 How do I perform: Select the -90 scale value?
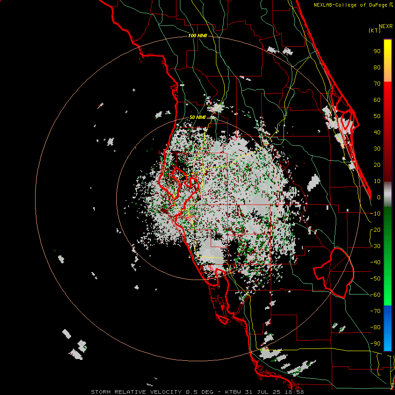point(375,344)
